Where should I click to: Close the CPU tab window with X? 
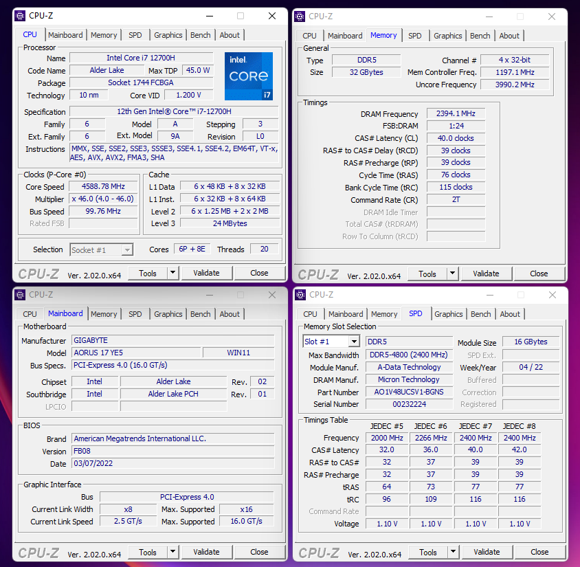point(272,16)
